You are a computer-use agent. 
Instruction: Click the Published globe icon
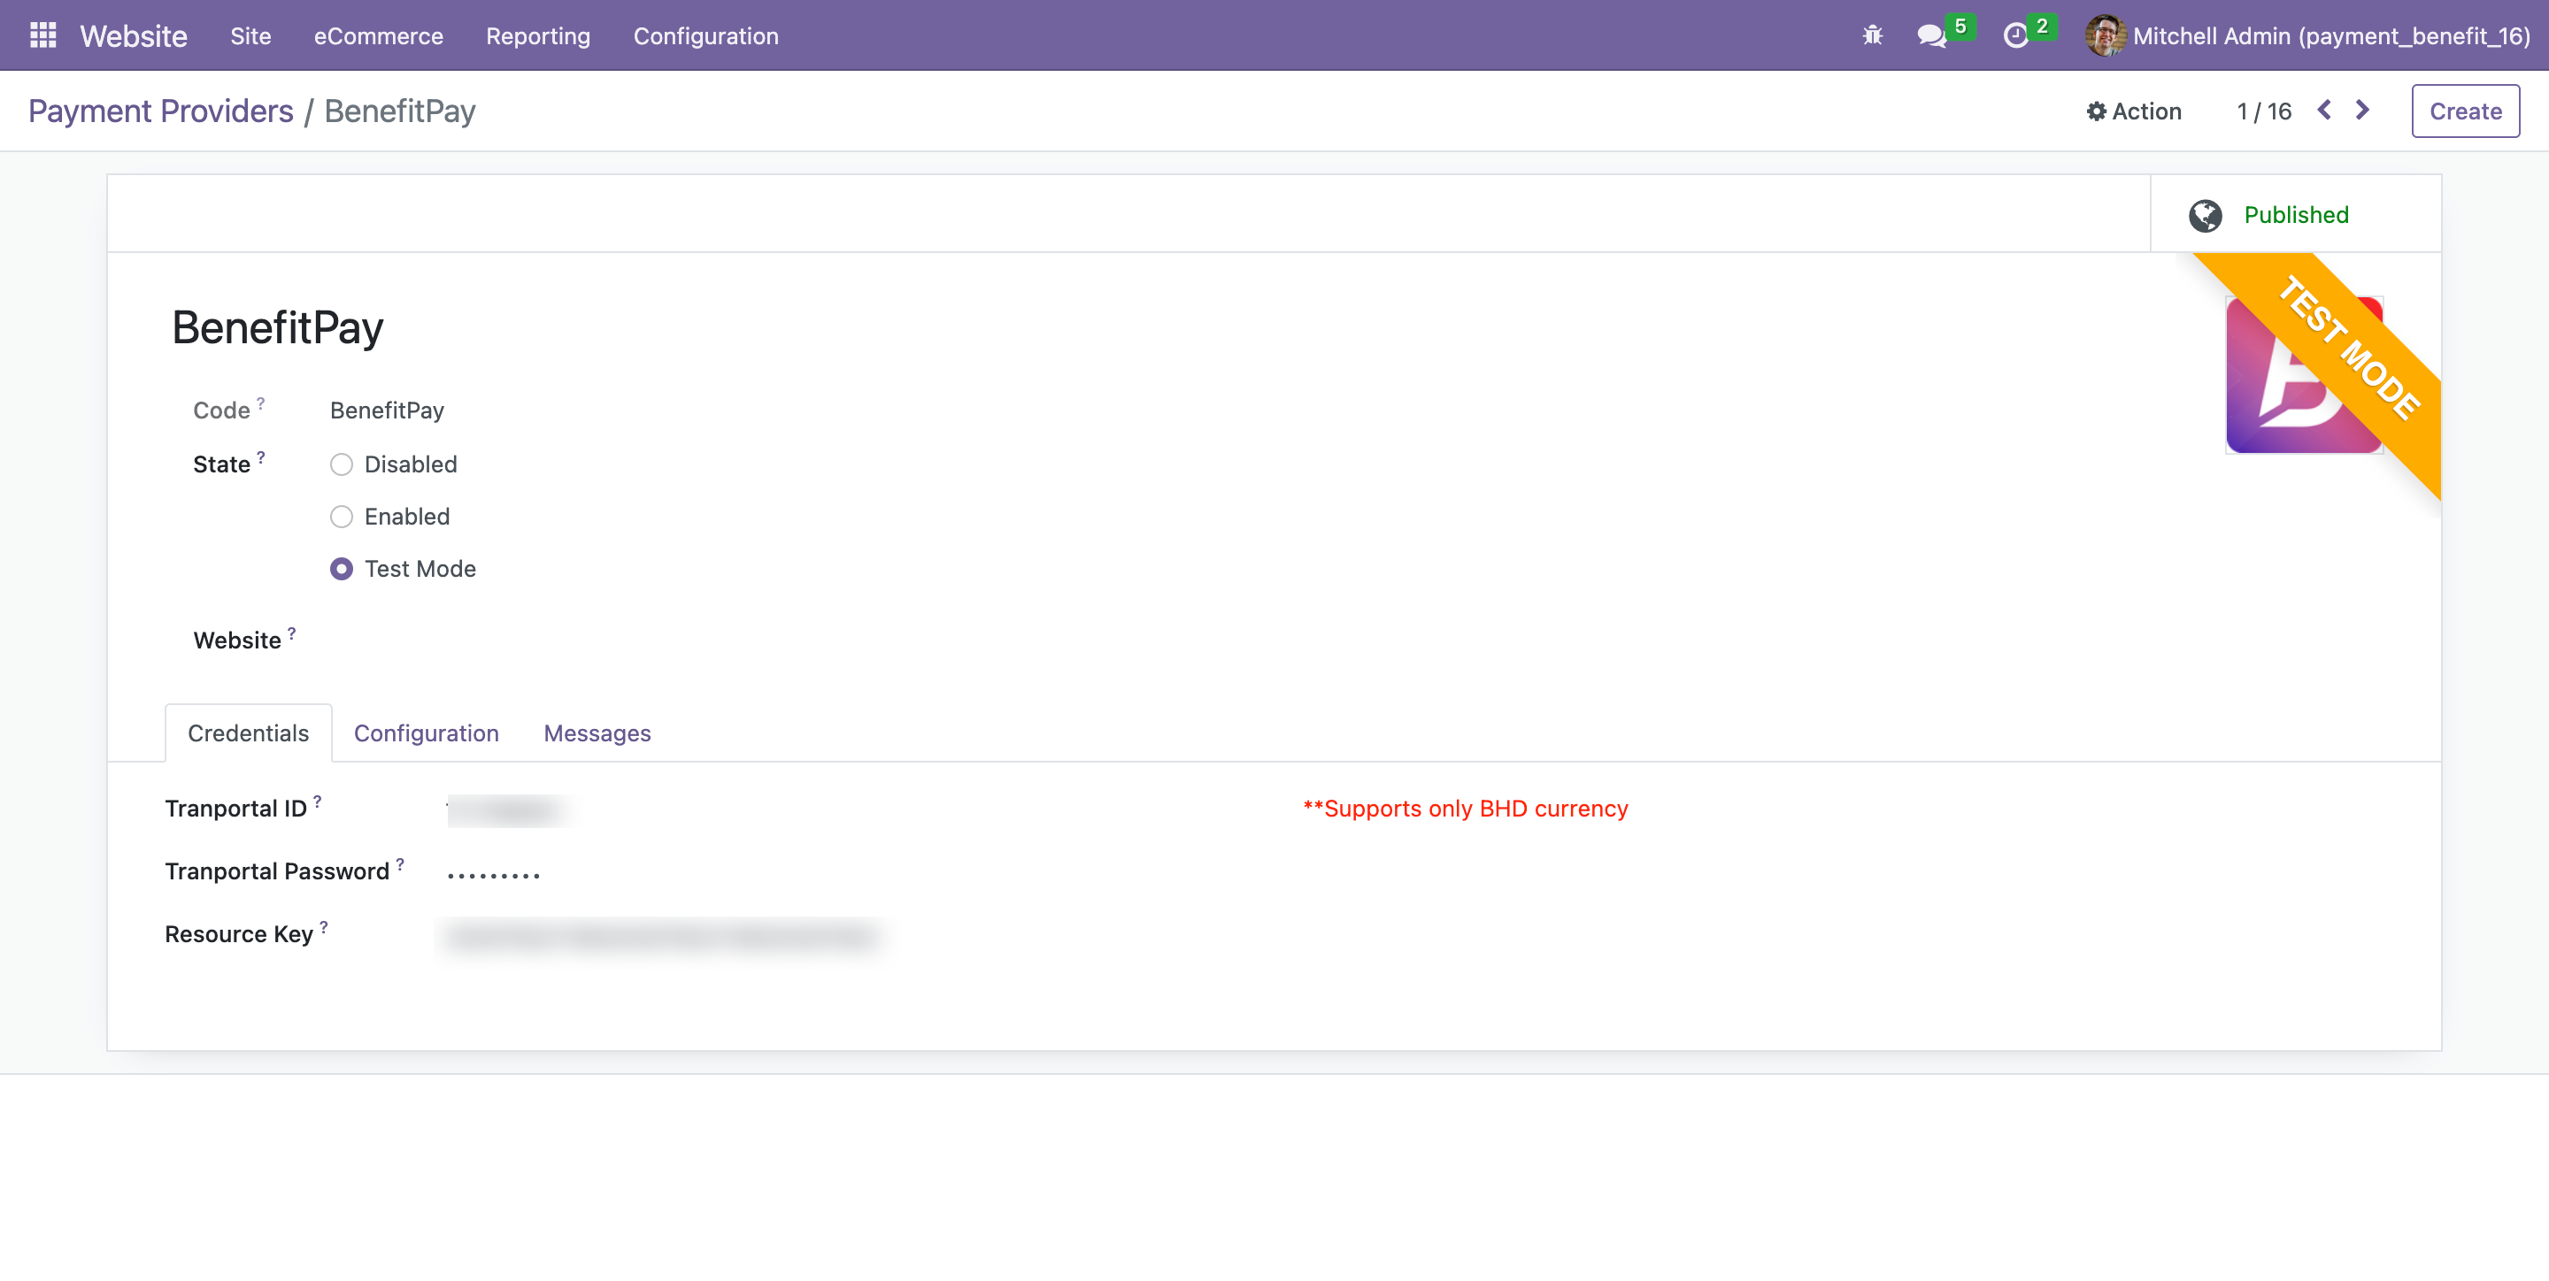pos(2205,215)
